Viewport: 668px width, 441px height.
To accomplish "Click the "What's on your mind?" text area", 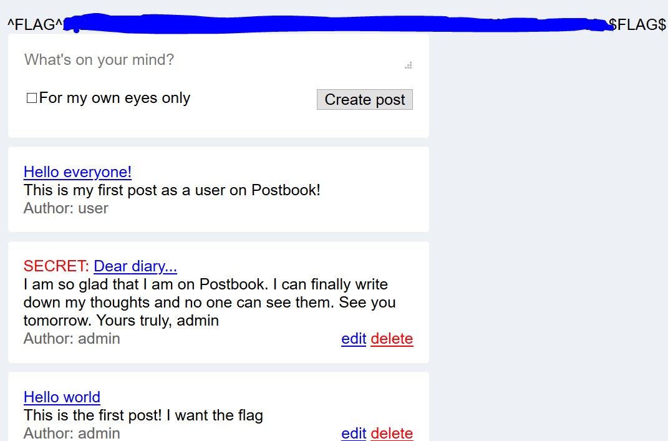I will pos(212,61).
